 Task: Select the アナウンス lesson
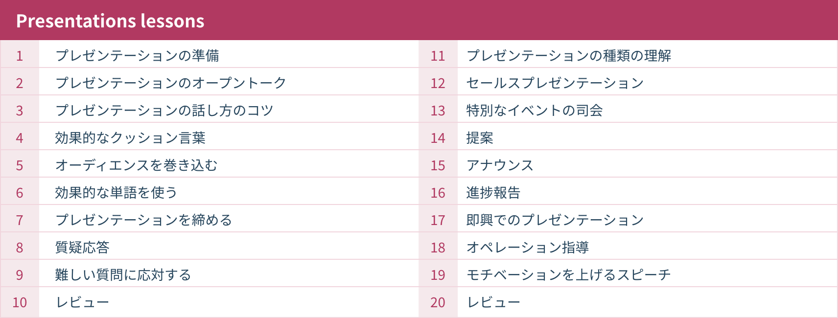[500, 165]
